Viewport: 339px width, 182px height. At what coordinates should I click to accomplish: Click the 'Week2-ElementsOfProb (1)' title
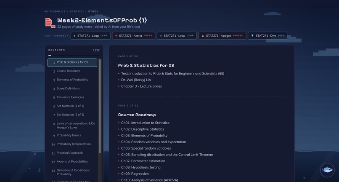102,20
